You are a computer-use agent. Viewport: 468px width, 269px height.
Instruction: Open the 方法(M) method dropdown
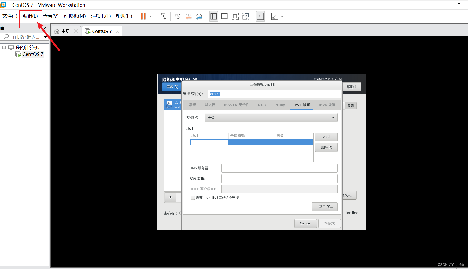(271, 117)
